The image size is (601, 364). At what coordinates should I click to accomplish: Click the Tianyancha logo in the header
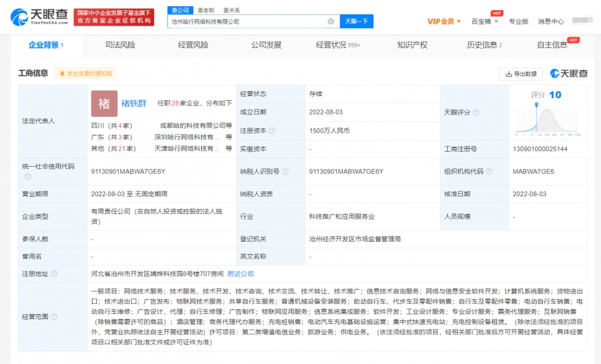click(x=39, y=17)
